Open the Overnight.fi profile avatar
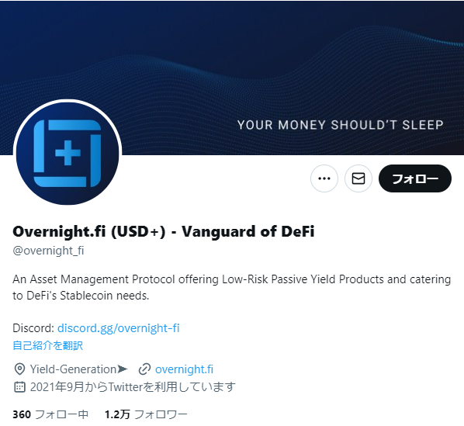Viewport: 464px width, 426px height. pyautogui.click(x=68, y=153)
